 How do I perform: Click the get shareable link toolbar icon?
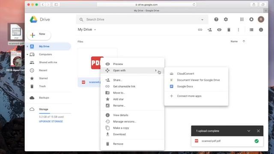200,30
